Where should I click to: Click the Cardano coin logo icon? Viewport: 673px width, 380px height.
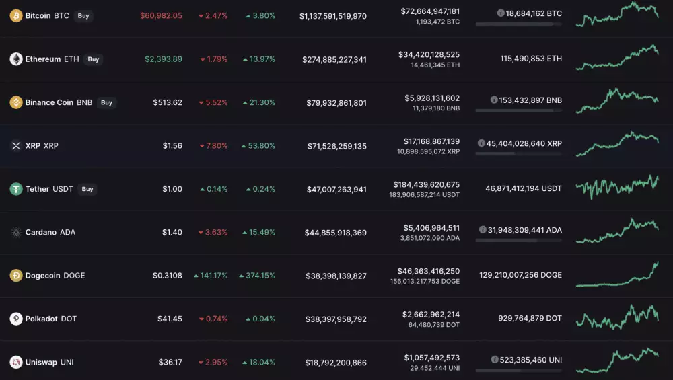click(x=16, y=232)
